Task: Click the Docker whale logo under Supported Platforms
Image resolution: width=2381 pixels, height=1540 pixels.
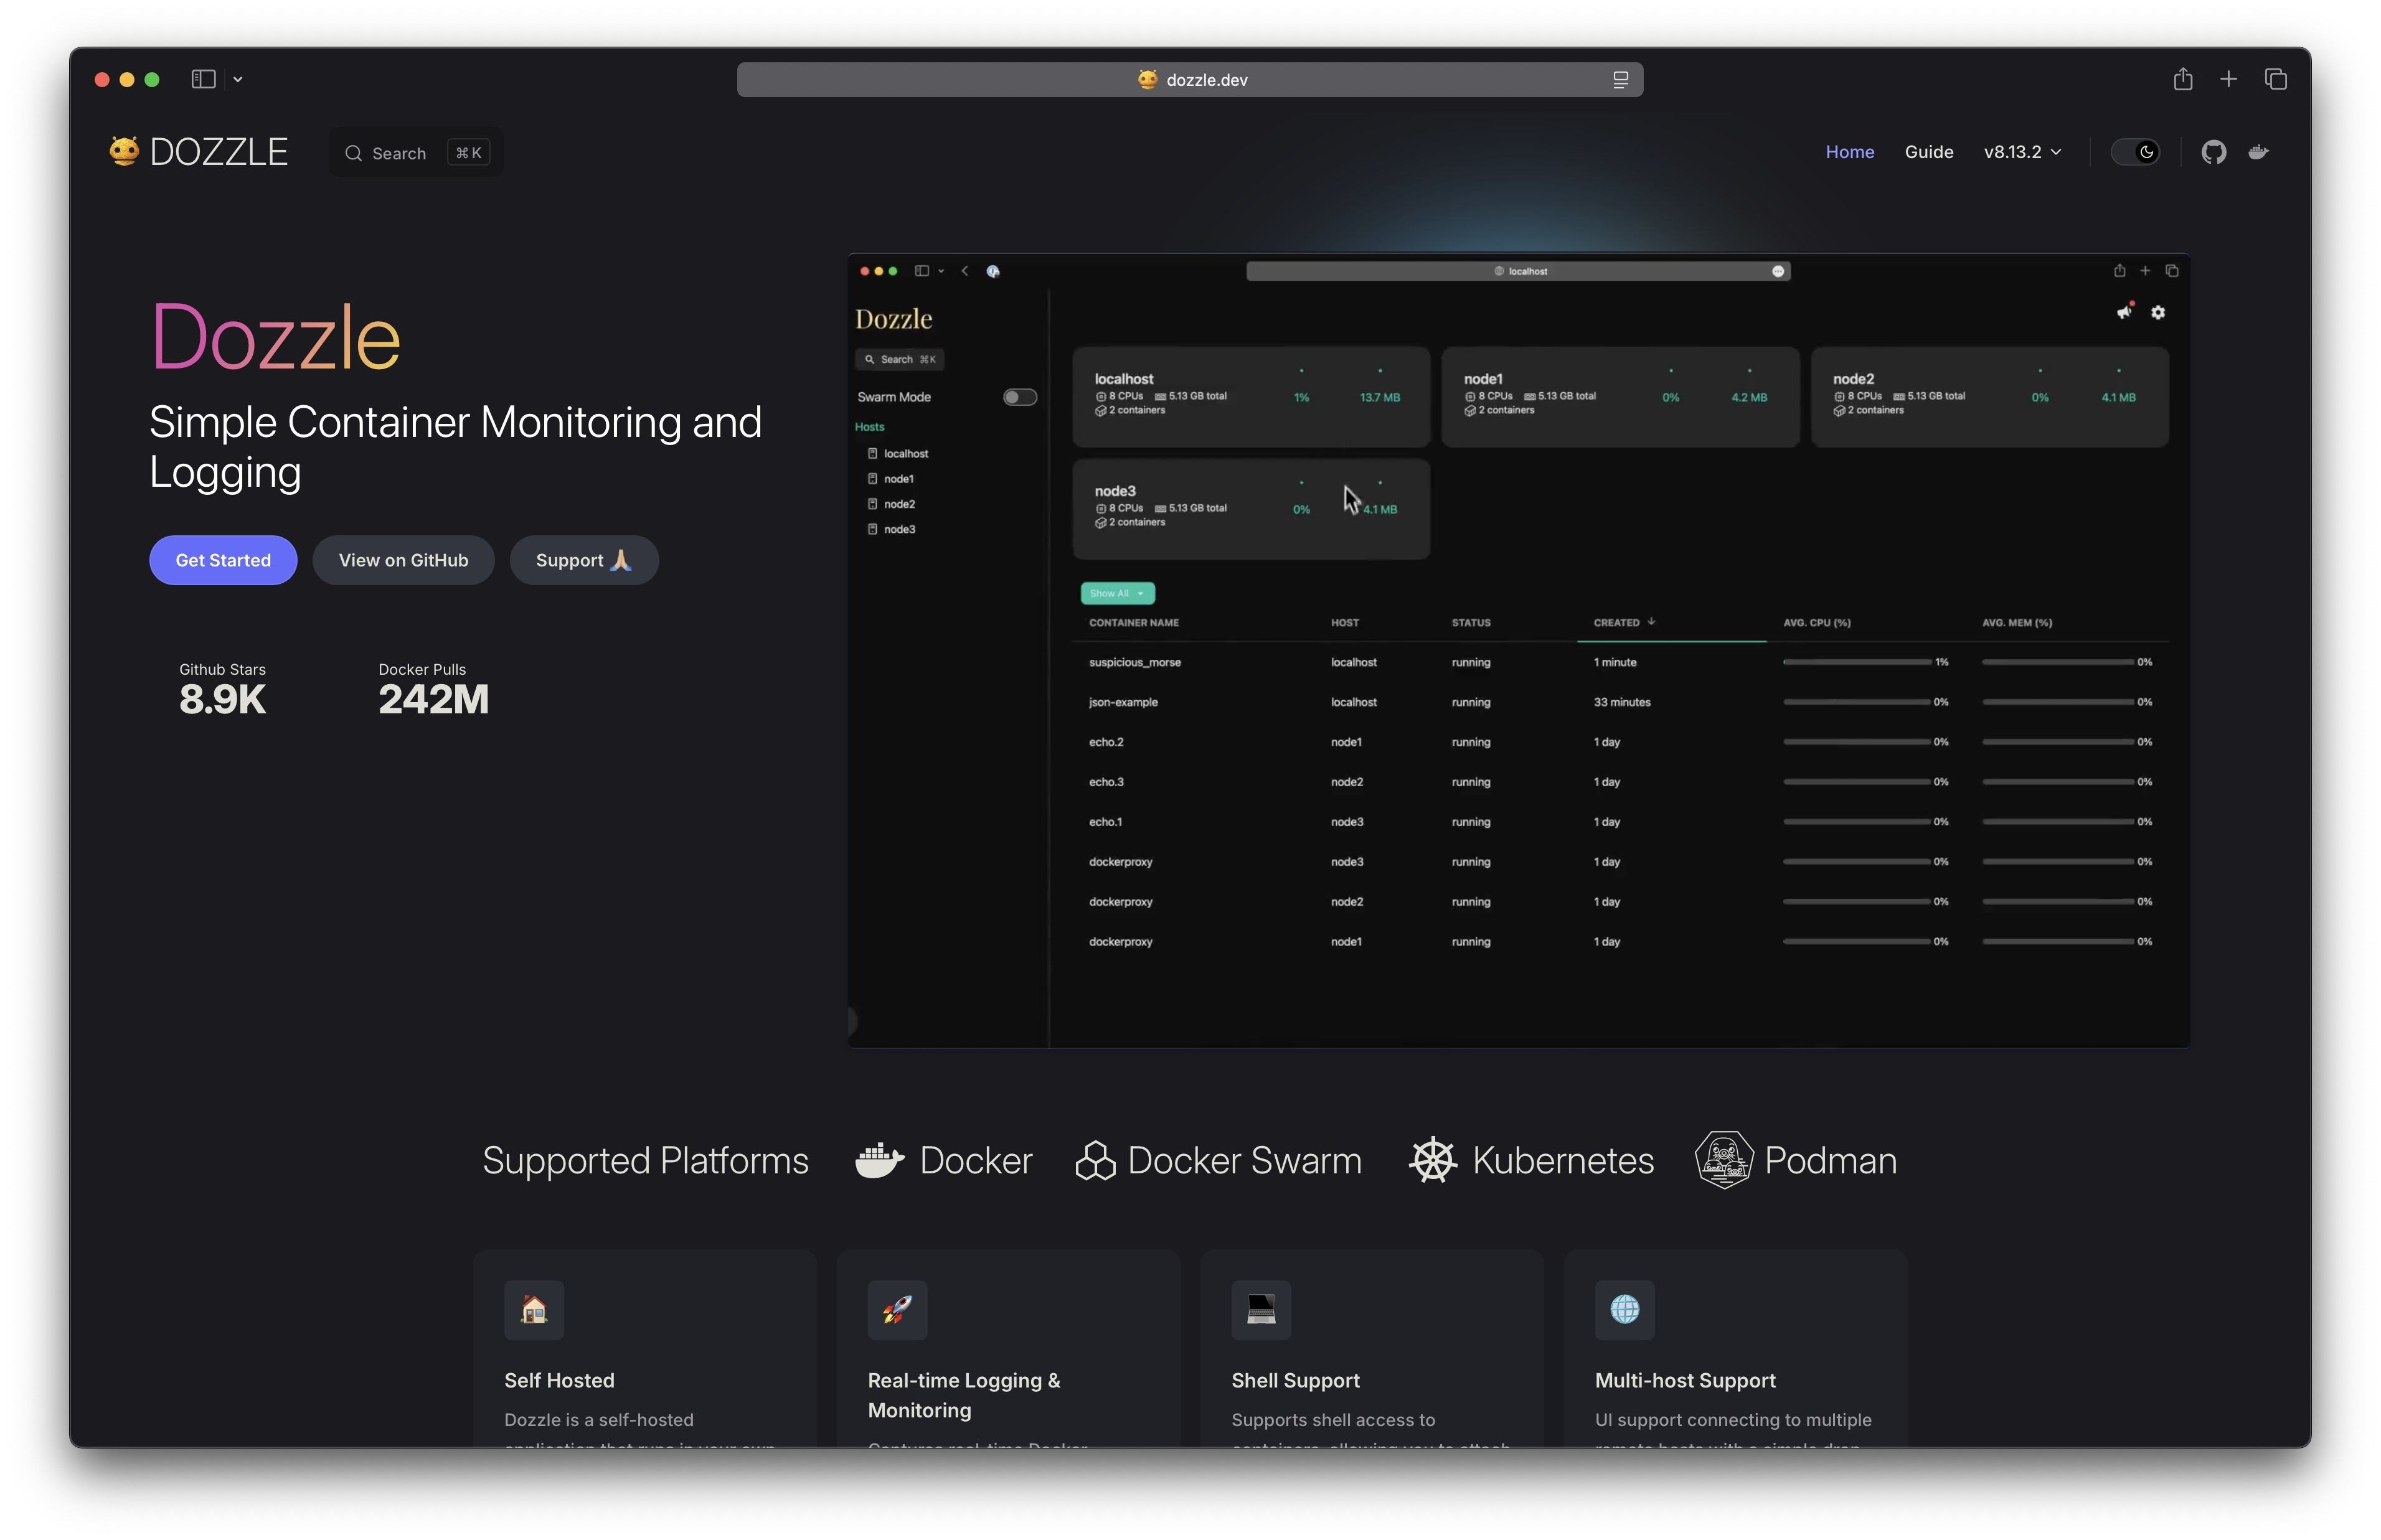Action: (x=879, y=1160)
